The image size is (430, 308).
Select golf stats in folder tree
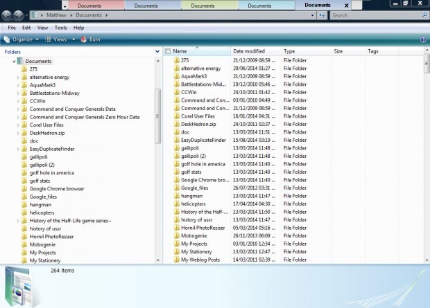click(x=40, y=181)
